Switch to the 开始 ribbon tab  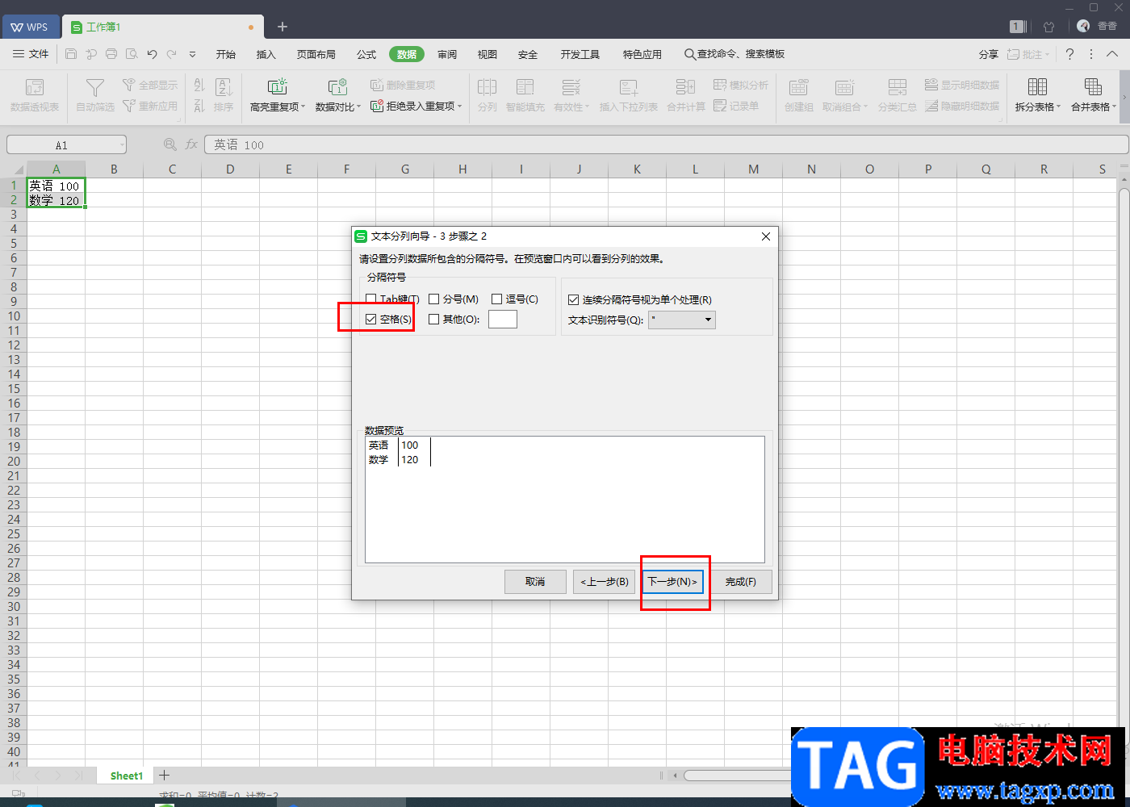pos(226,54)
